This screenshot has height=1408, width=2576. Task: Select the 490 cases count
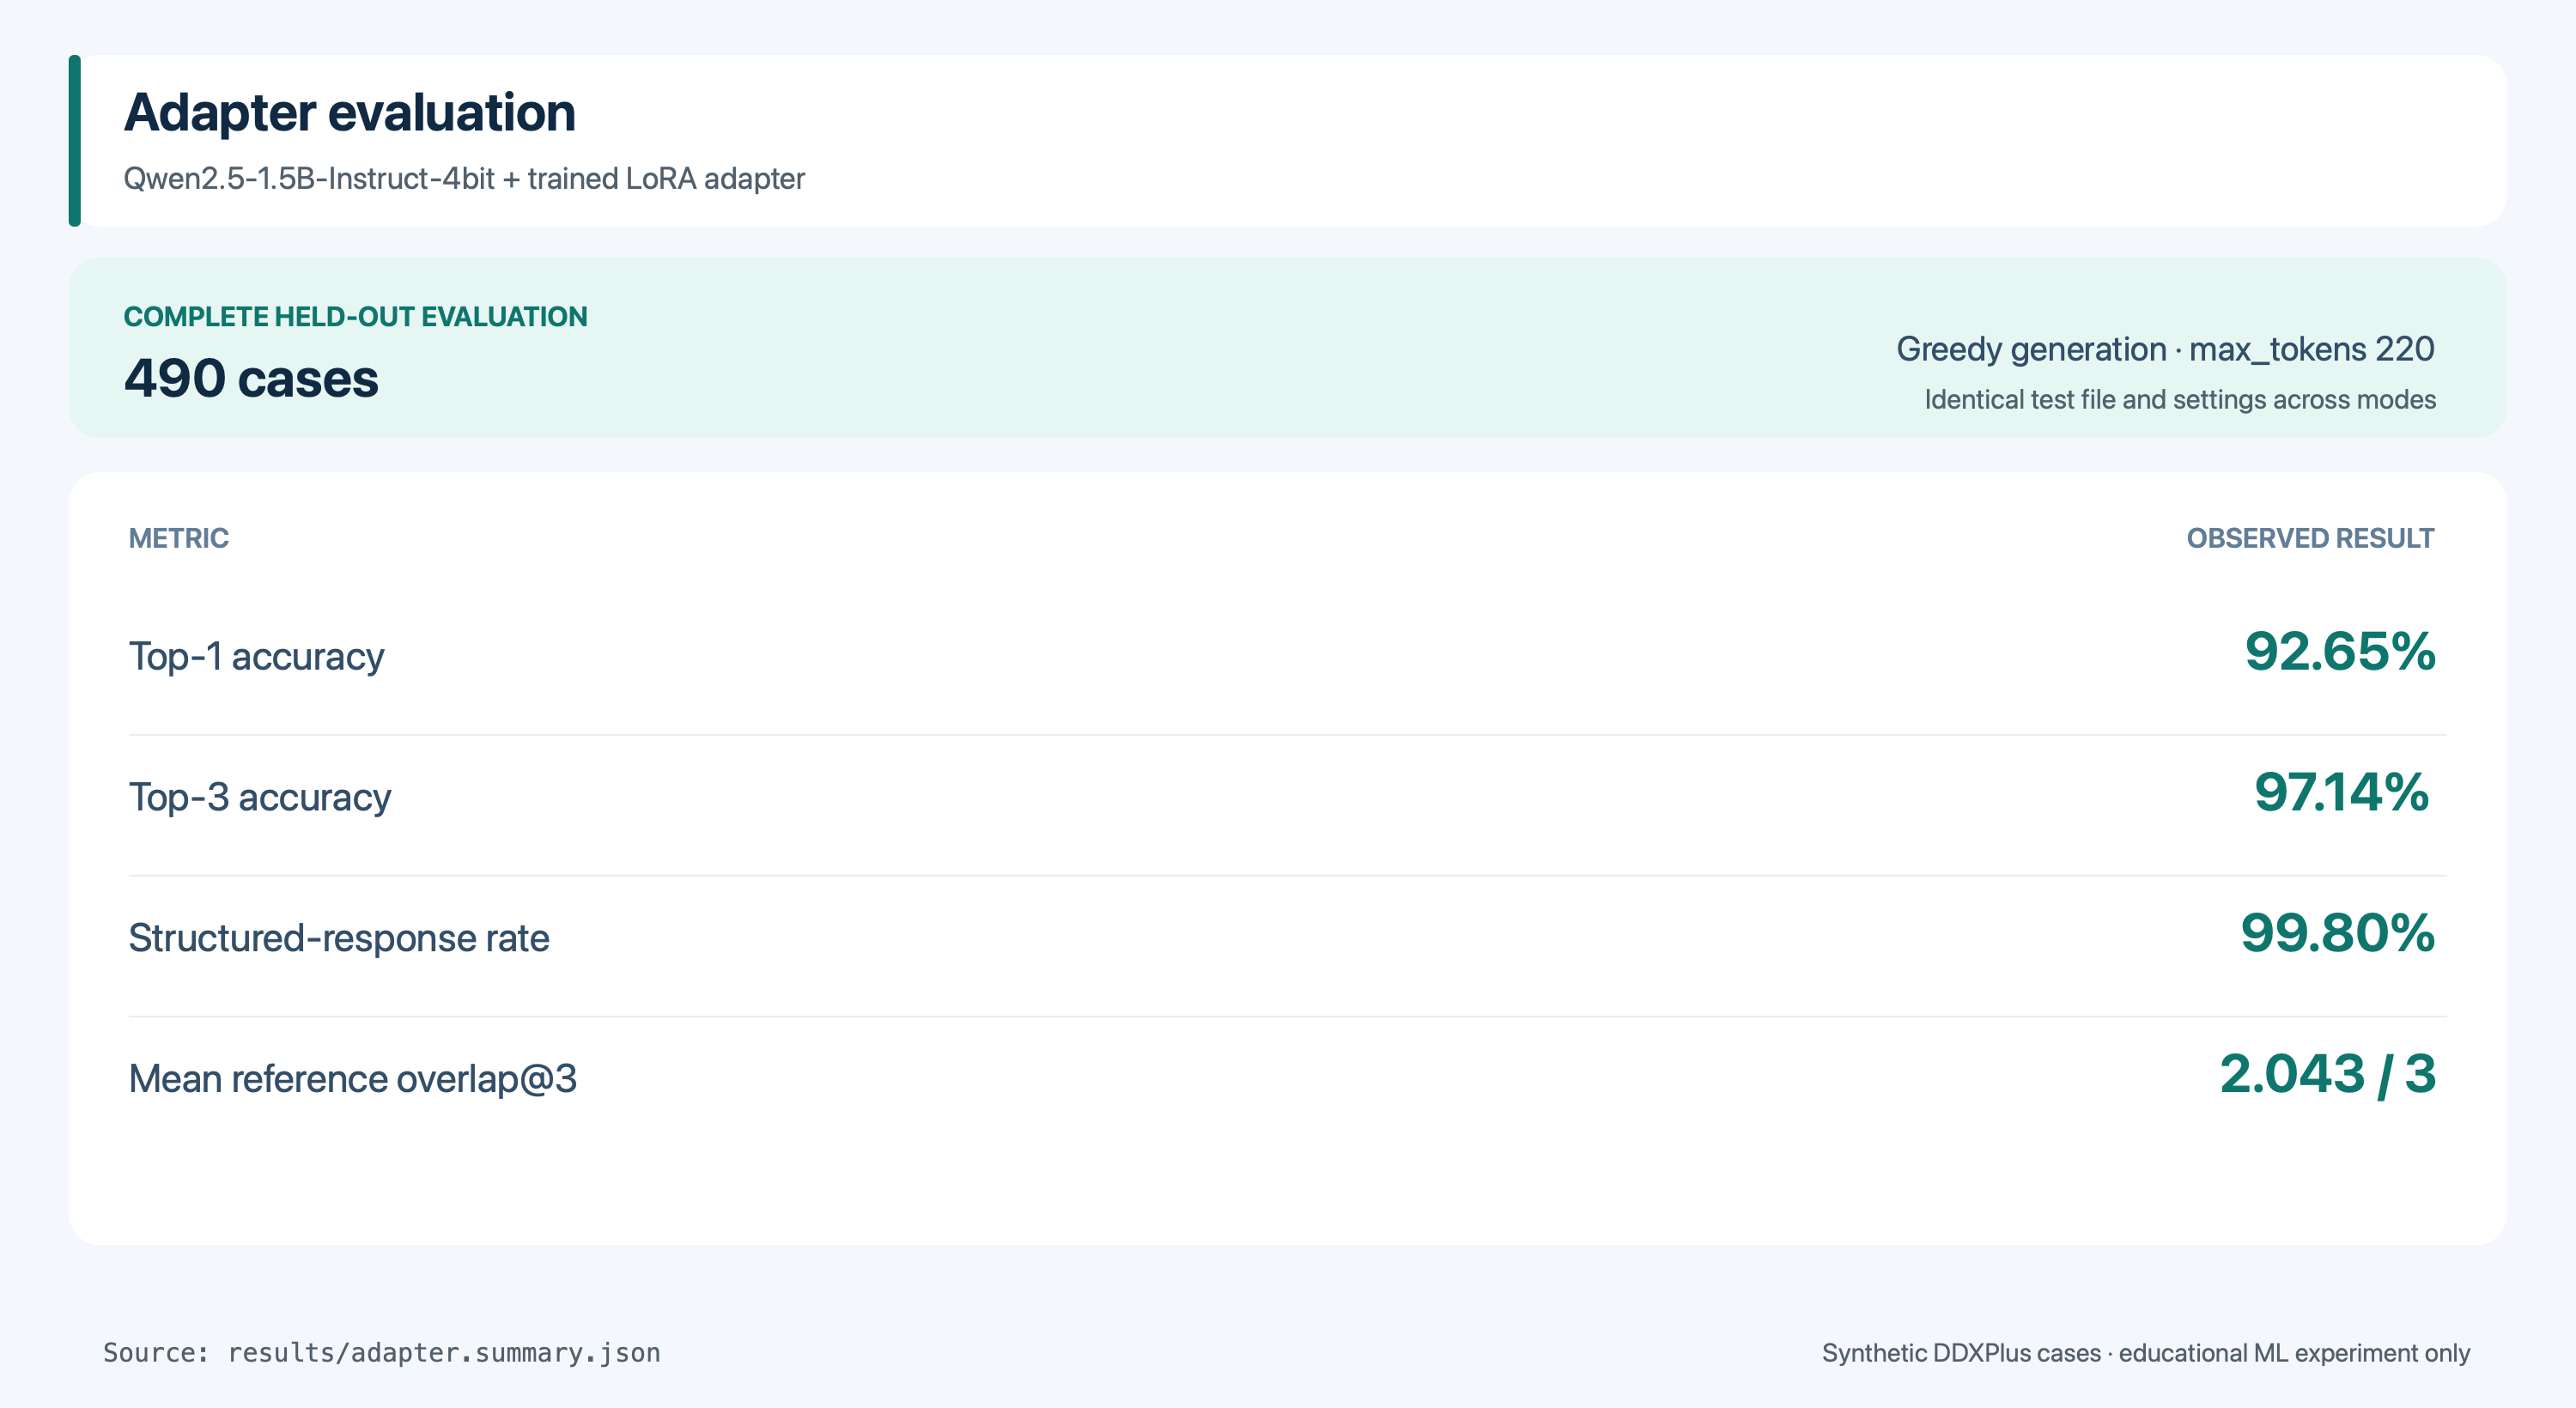click(251, 379)
